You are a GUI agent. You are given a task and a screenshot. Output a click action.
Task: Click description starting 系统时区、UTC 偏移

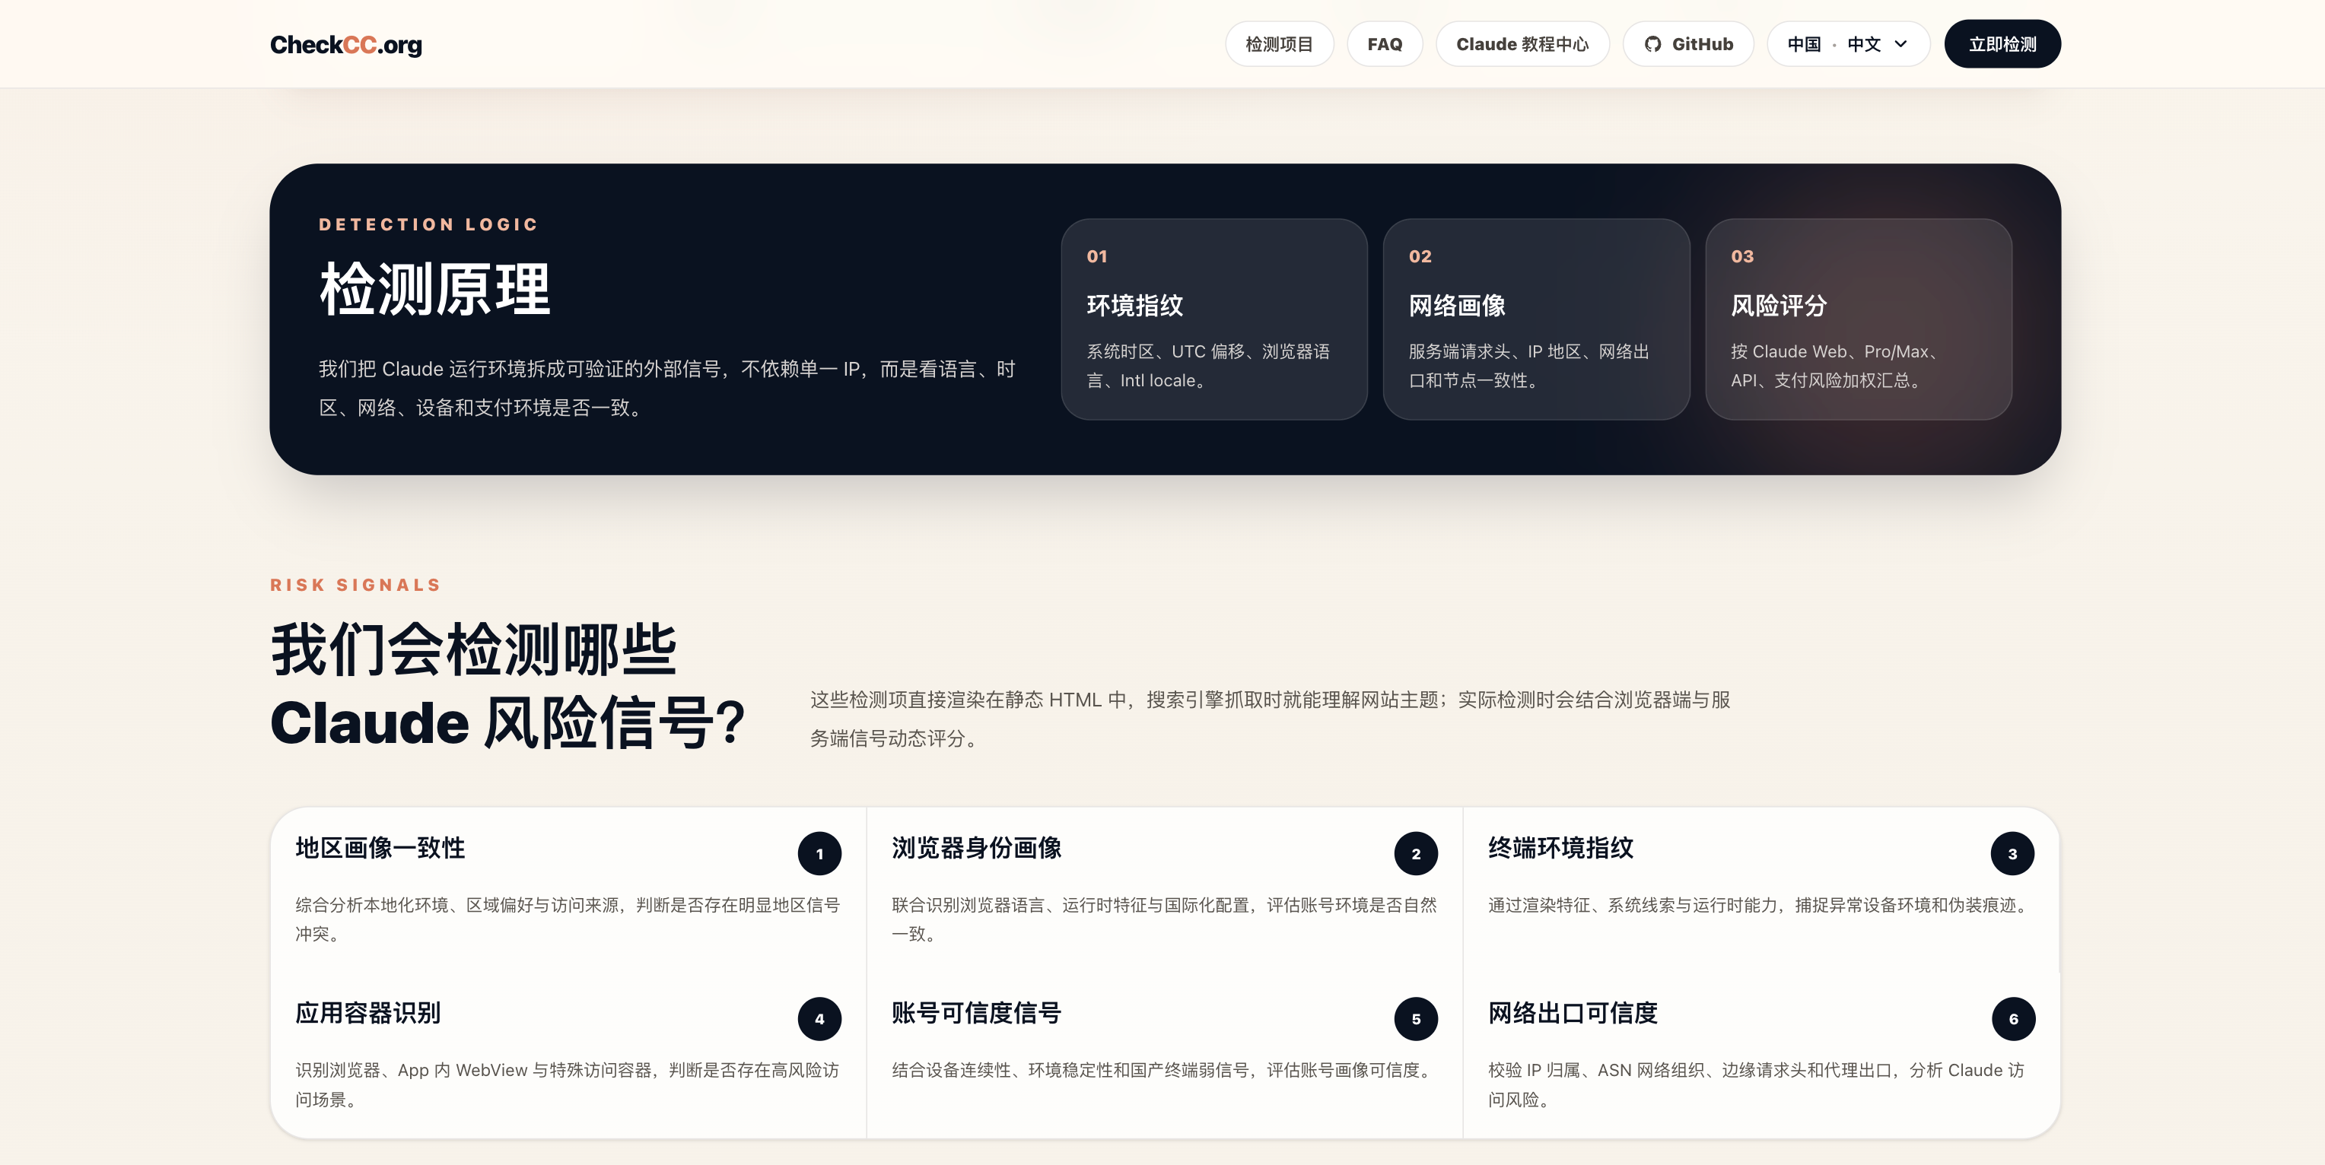(x=1207, y=366)
